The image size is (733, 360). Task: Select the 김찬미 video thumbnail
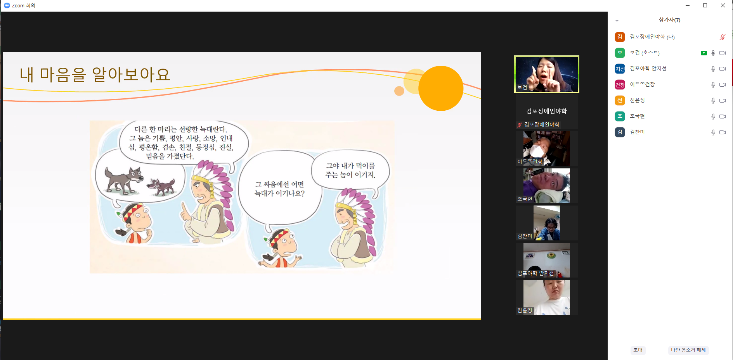(x=546, y=223)
